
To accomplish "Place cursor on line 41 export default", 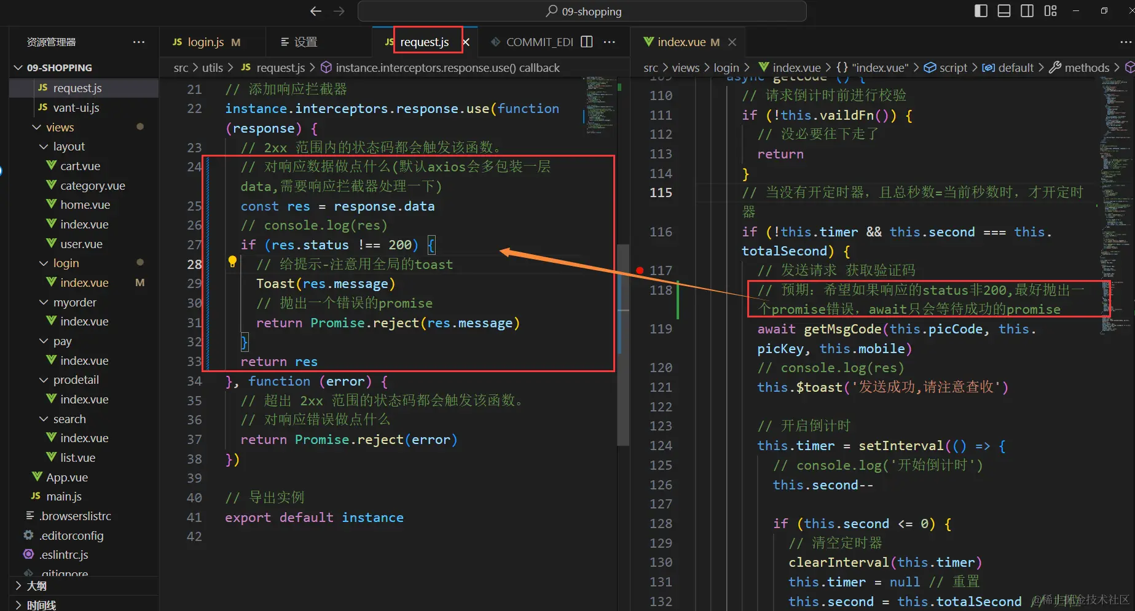I will 315,518.
